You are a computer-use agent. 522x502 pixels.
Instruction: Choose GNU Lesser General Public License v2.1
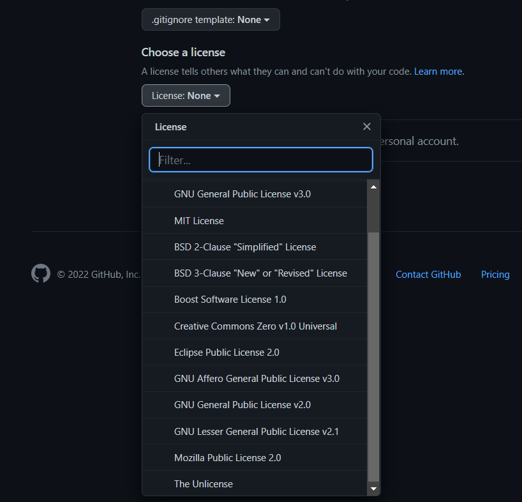tap(257, 431)
